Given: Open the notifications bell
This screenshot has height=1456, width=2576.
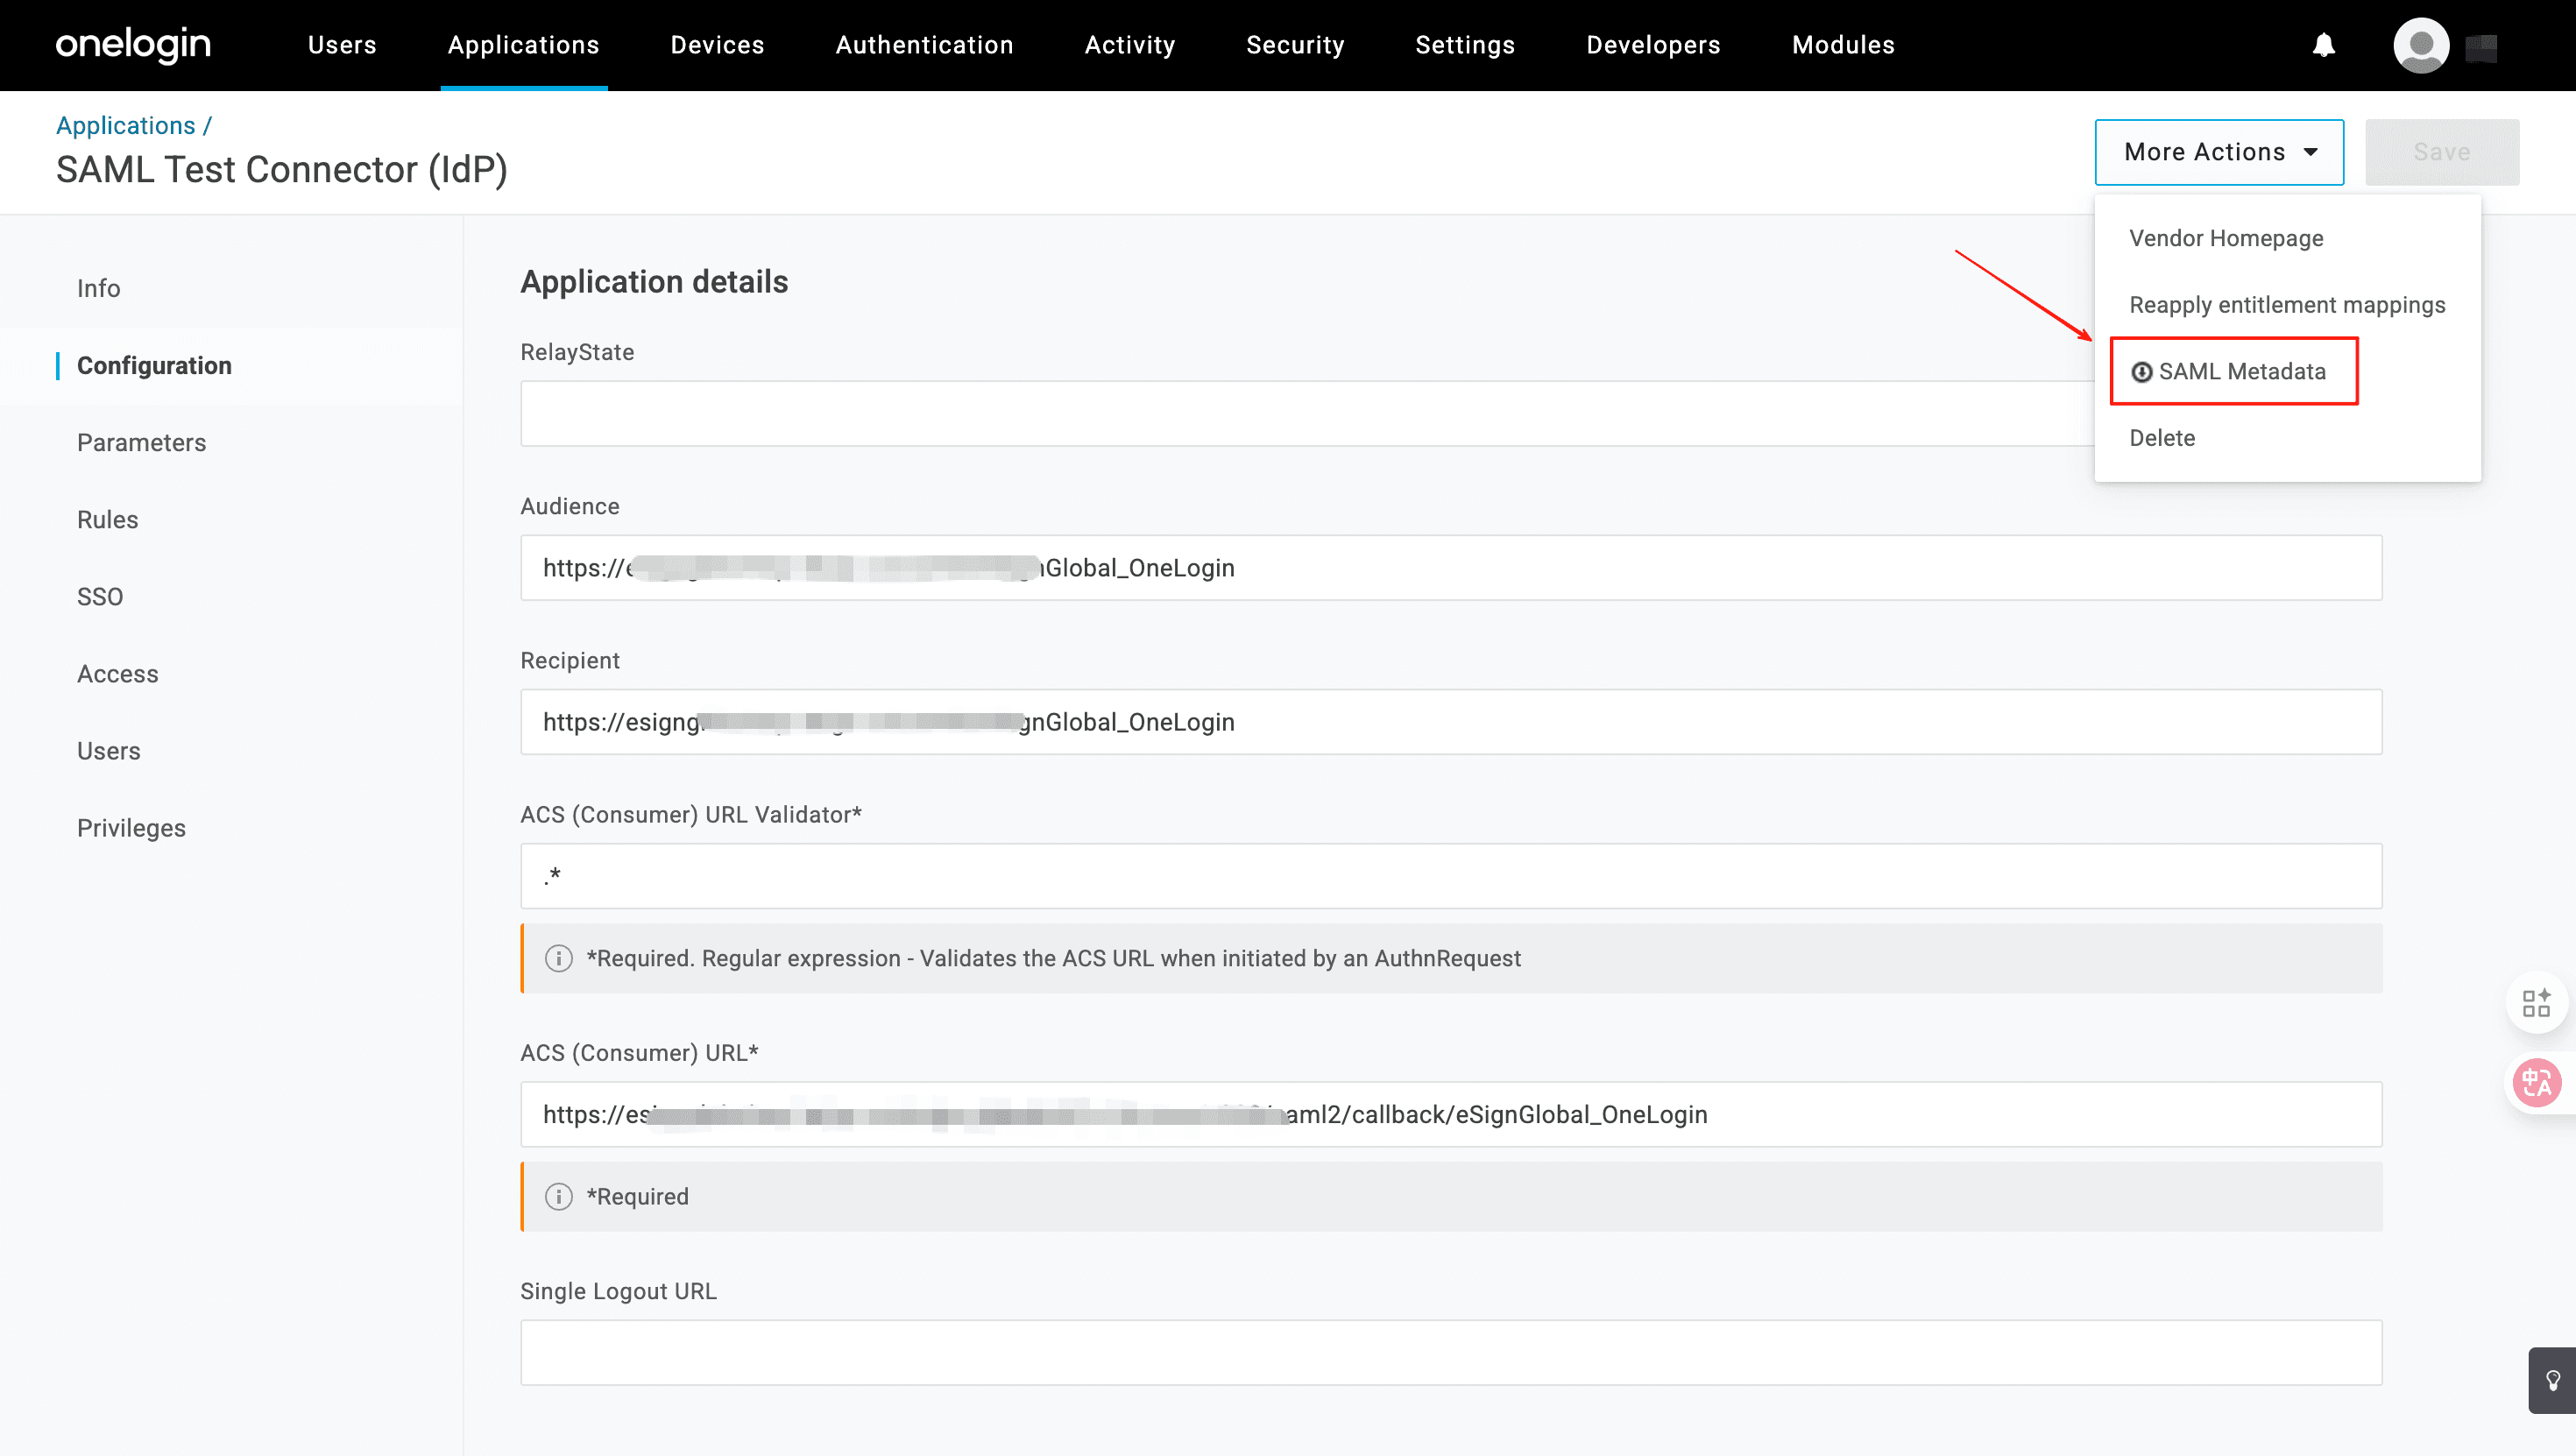Looking at the screenshot, I should [2323, 45].
